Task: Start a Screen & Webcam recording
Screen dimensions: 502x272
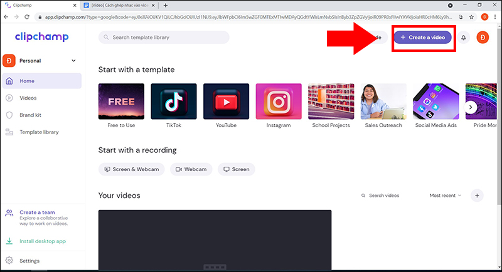Action: pyautogui.click(x=132, y=169)
